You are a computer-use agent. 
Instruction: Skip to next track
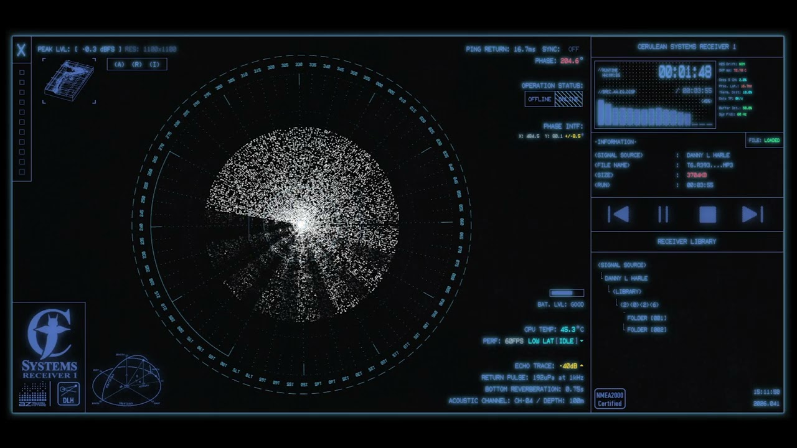tap(752, 215)
